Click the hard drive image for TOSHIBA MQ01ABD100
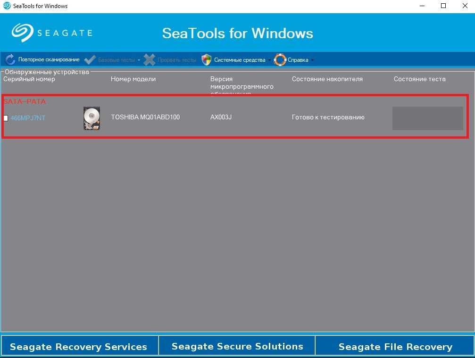 click(92, 118)
